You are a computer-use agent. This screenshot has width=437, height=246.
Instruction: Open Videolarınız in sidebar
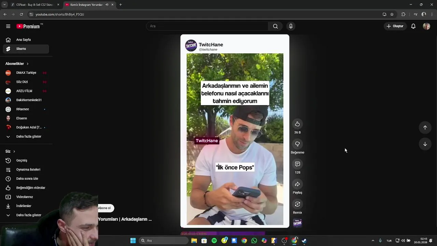[26, 197]
